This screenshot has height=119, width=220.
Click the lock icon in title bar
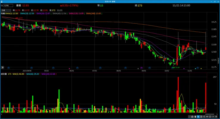coord(1,1)
